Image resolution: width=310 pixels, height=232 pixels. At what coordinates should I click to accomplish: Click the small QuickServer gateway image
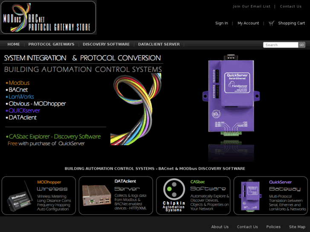(x=250, y=195)
